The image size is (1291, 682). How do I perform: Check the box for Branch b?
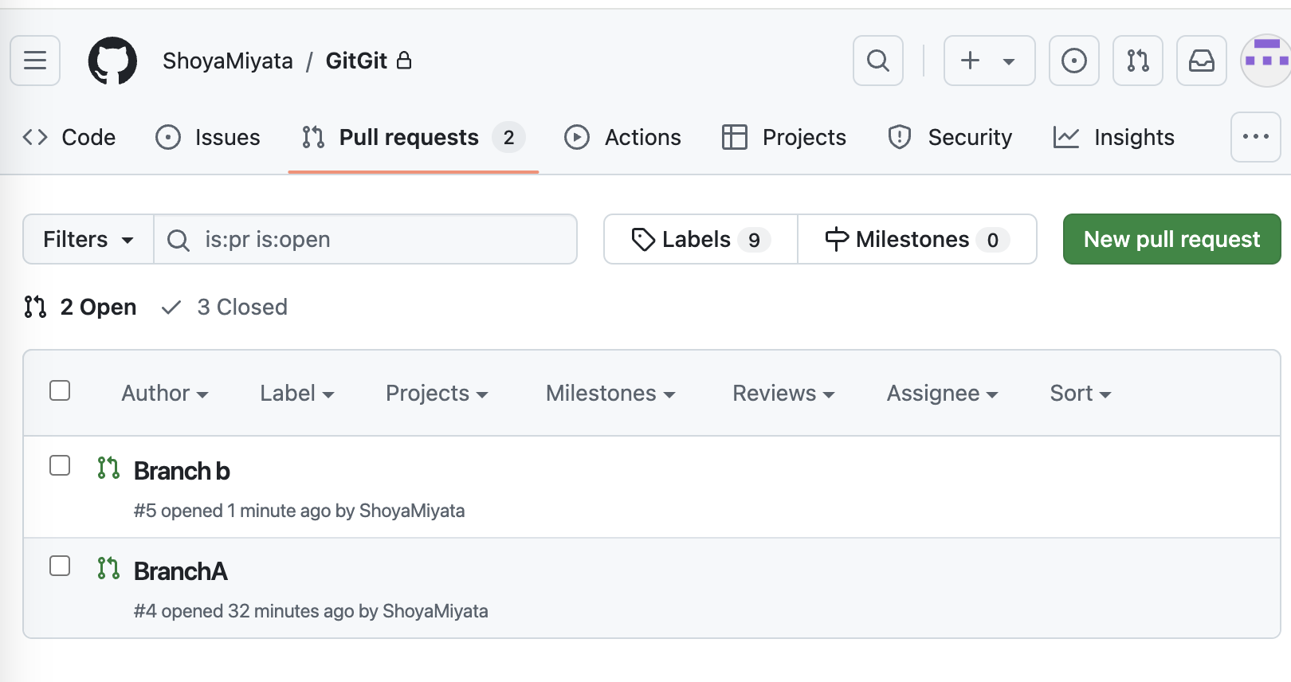[x=60, y=466]
